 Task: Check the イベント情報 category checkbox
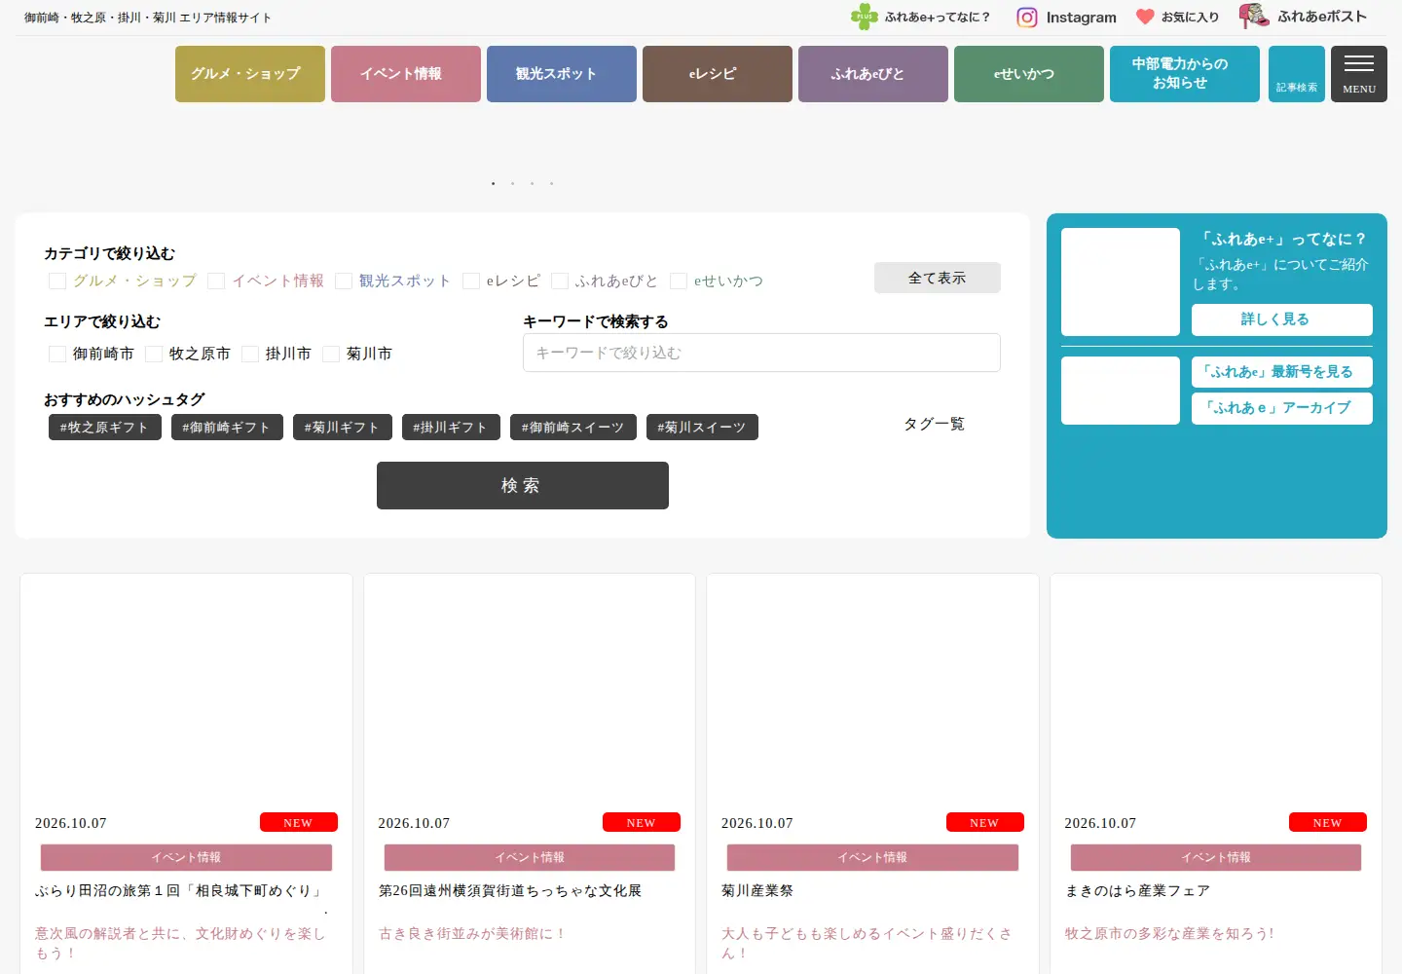[x=216, y=281]
